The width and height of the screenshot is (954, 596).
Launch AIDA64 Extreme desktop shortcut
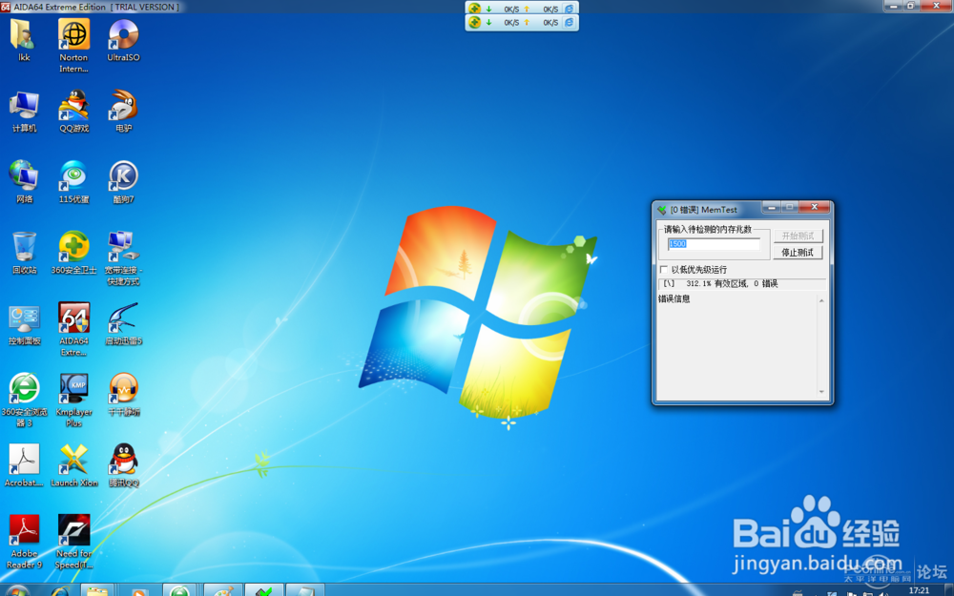73,330
